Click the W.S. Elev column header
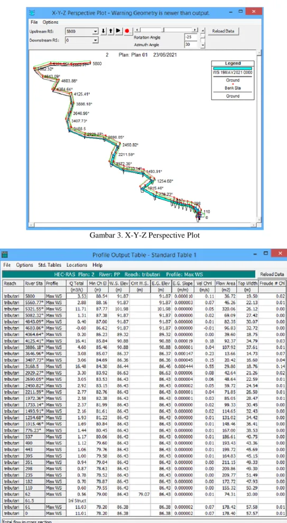 point(118,283)
